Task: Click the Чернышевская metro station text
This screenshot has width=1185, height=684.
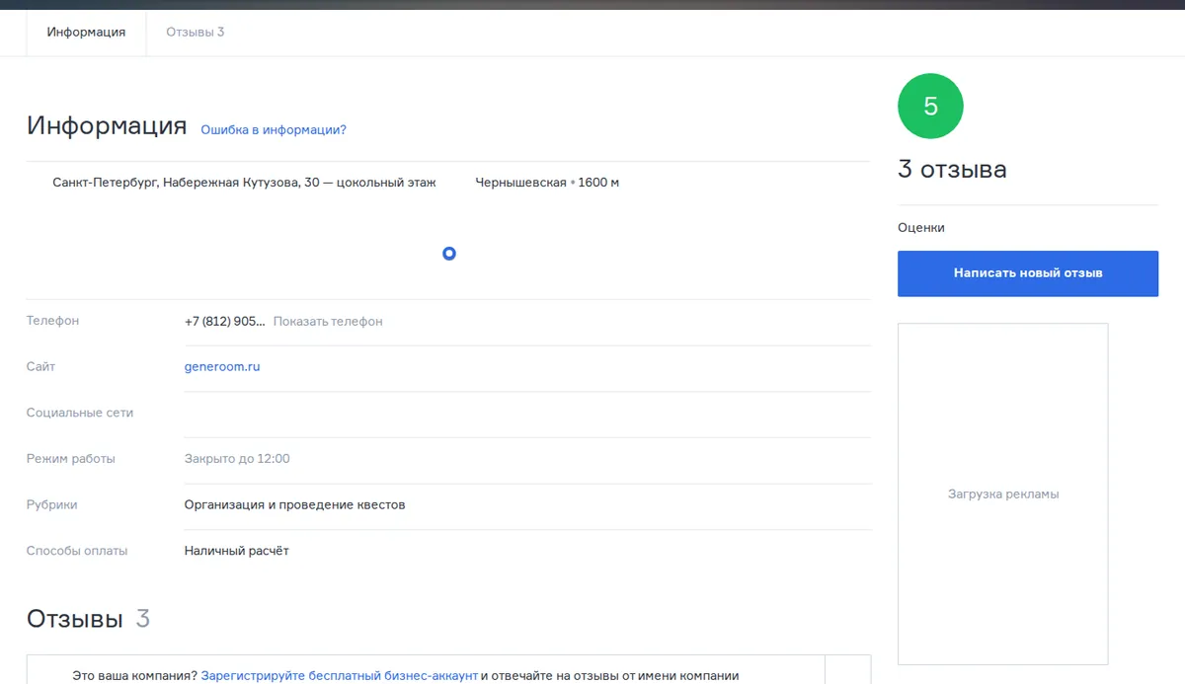Action: (520, 183)
